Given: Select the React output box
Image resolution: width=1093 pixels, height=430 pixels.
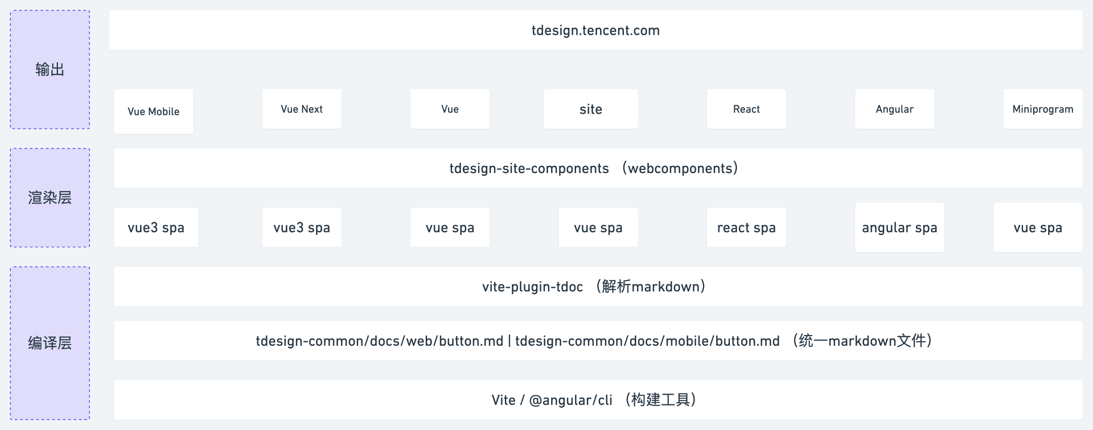Looking at the screenshot, I should pyautogui.click(x=746, y=109).
